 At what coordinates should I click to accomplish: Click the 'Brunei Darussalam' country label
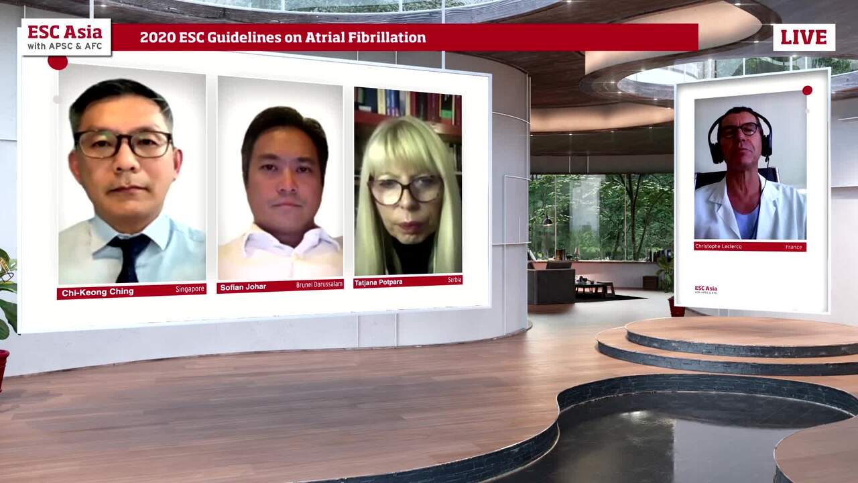tap(319, 285)
